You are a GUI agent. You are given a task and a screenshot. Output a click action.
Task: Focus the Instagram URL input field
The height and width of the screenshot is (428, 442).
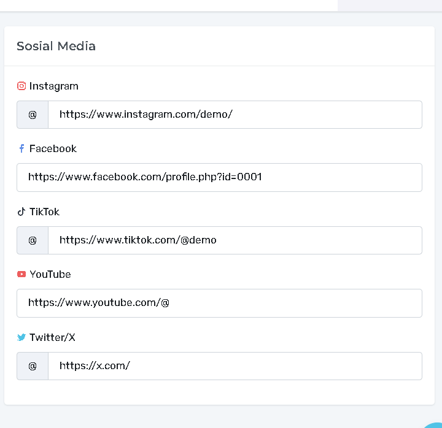pyautogui.click(x=235, y=115)
